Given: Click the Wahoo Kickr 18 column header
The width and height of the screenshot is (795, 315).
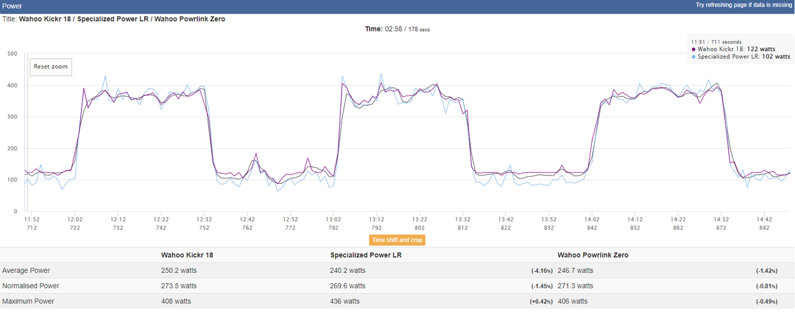Looking at the screenshot, I should click(187, 255).
